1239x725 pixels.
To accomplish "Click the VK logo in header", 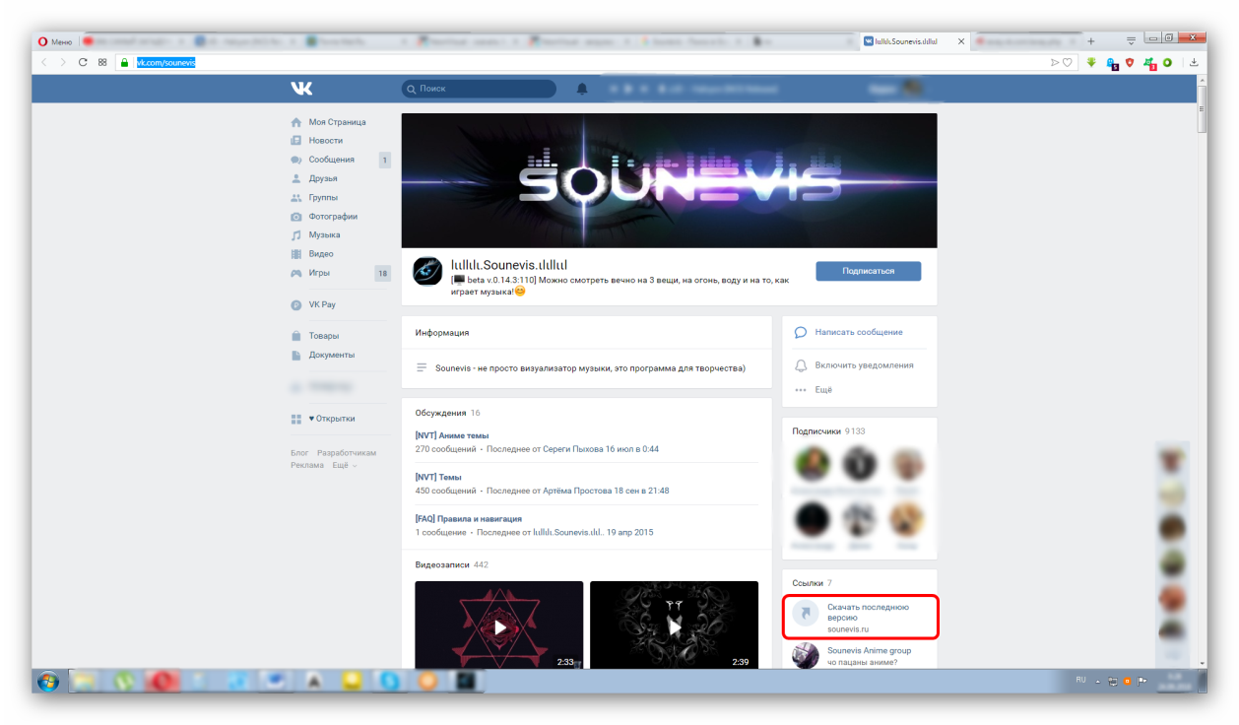I will pos(301,89).
